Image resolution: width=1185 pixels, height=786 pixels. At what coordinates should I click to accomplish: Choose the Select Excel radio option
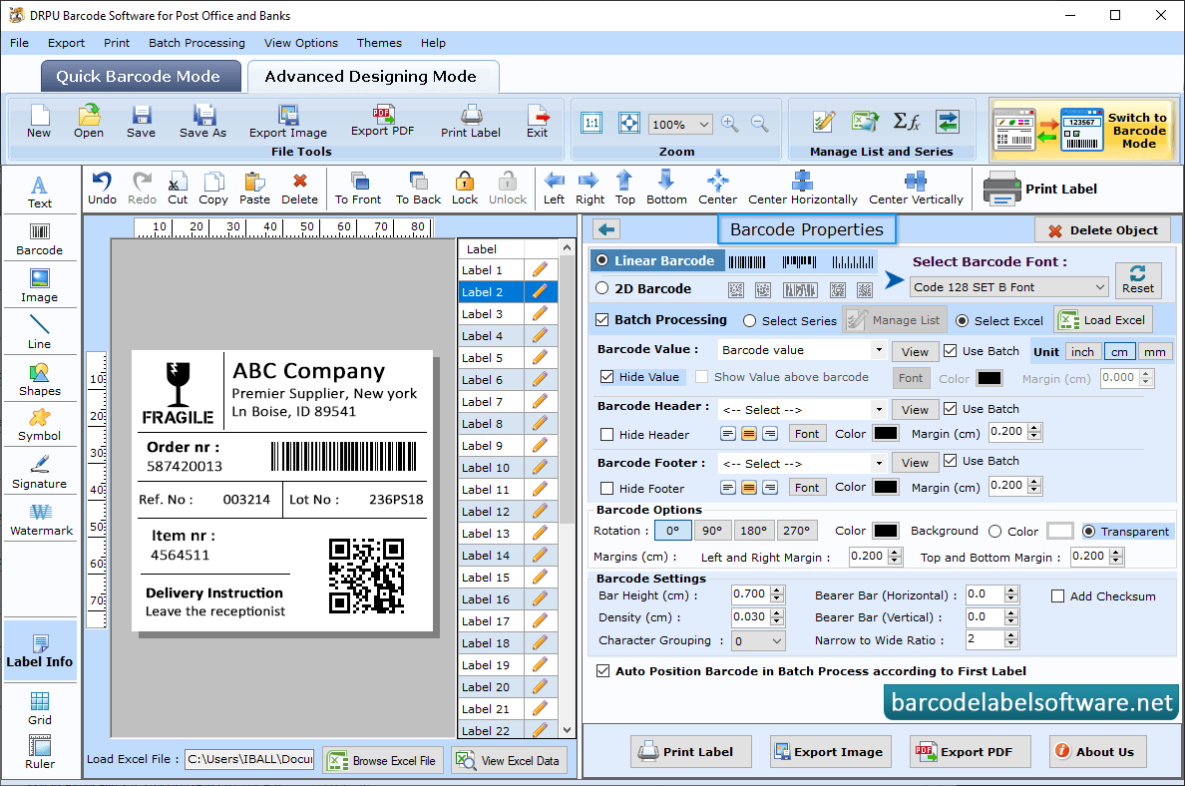click(962, 321)
